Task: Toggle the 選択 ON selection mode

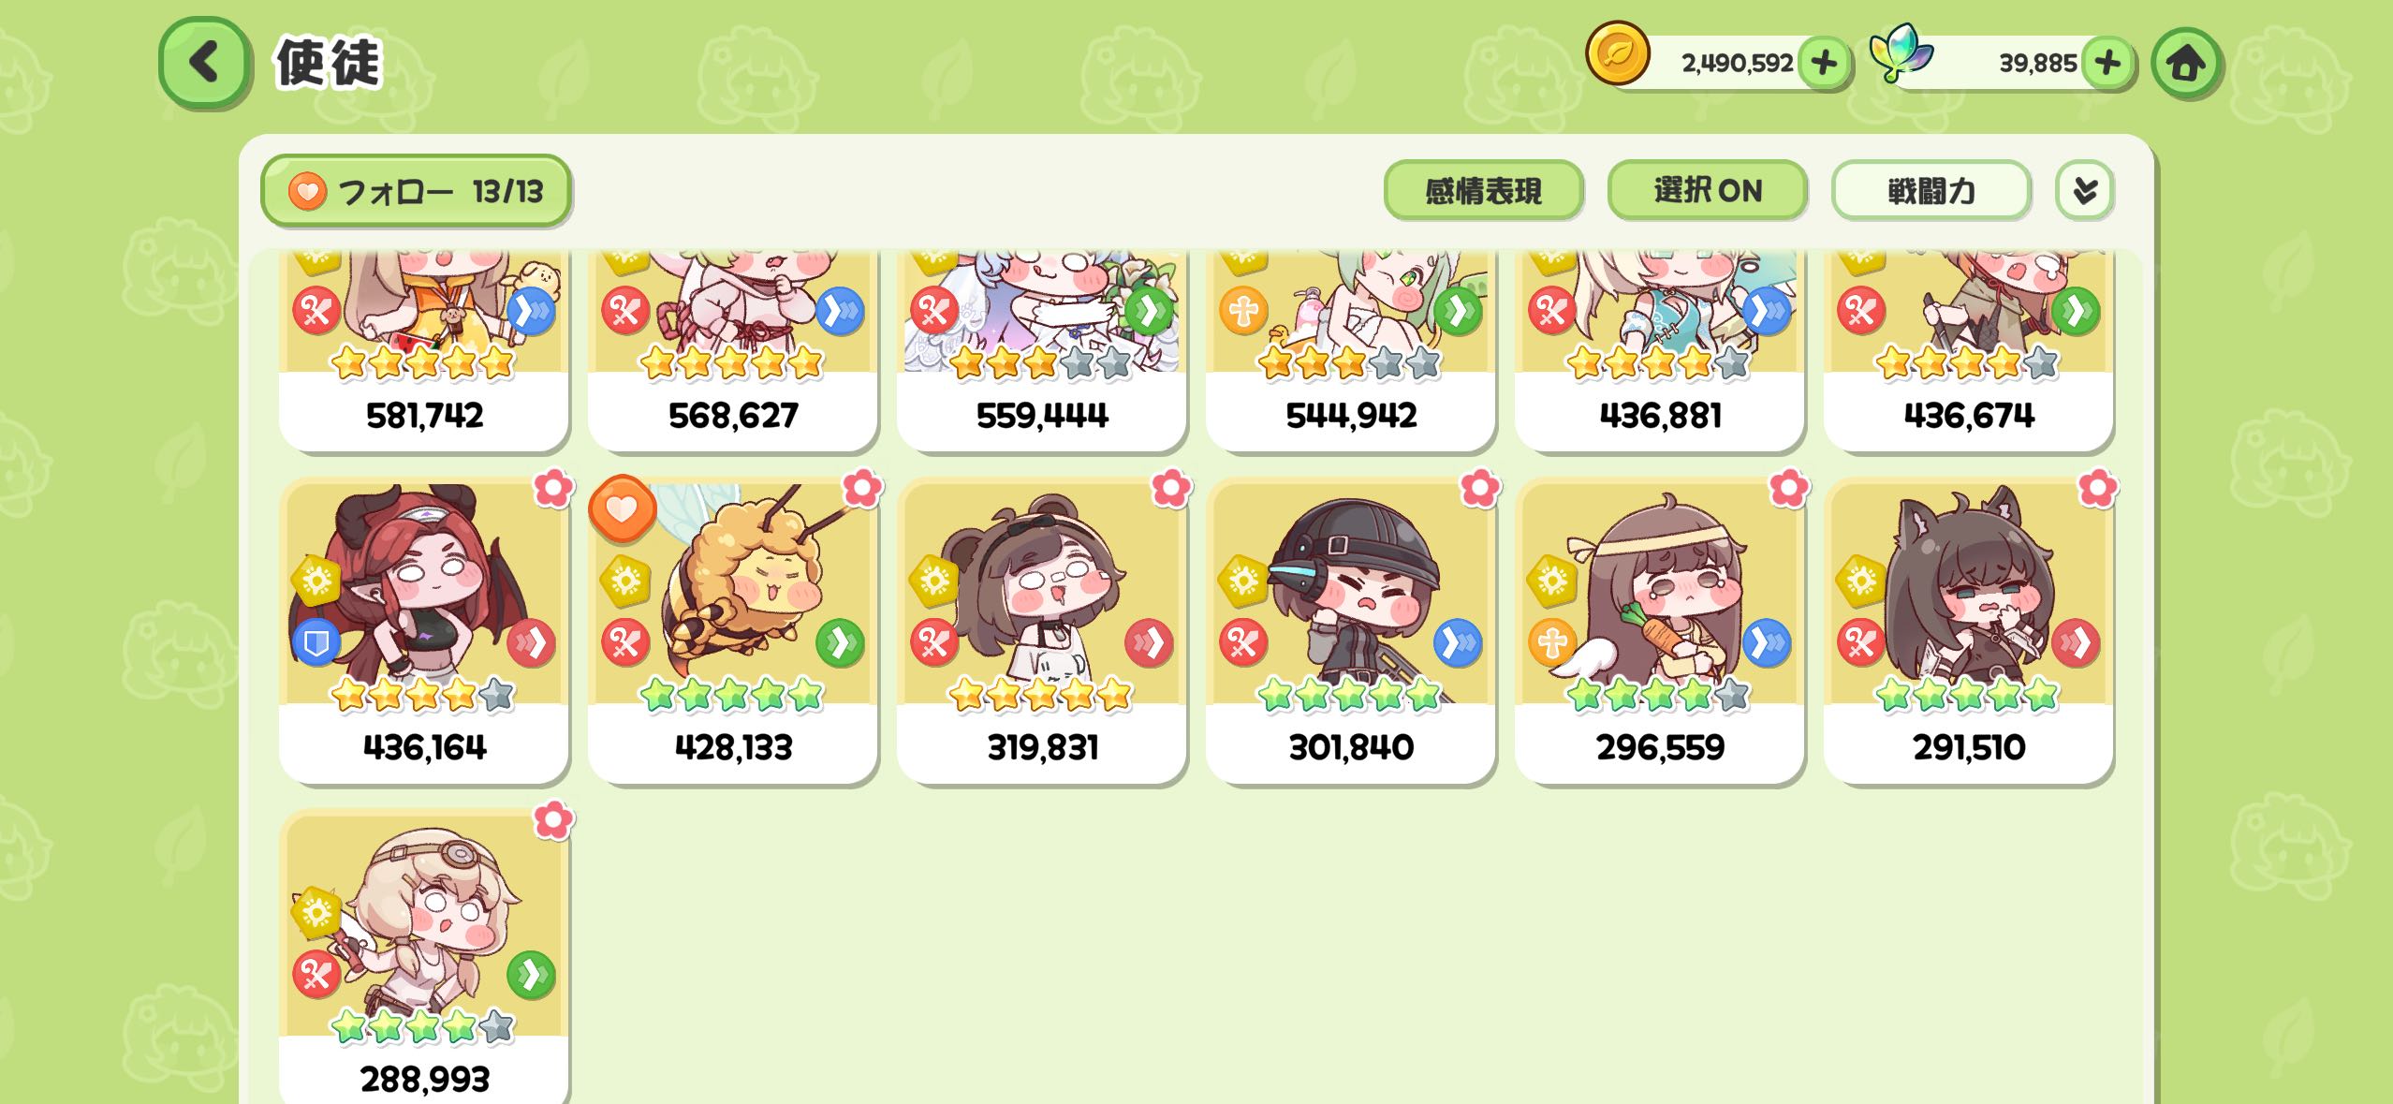Action: 1707,190
